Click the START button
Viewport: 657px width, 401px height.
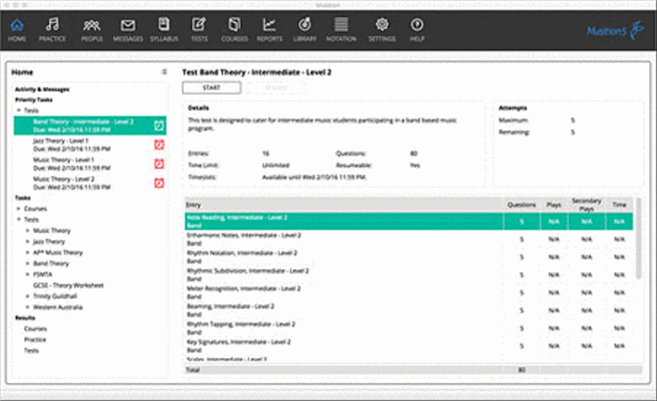click(x=211, y=88)
